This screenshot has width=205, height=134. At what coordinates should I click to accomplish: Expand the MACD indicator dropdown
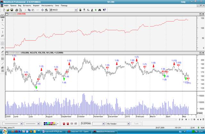tap(76, 10)
